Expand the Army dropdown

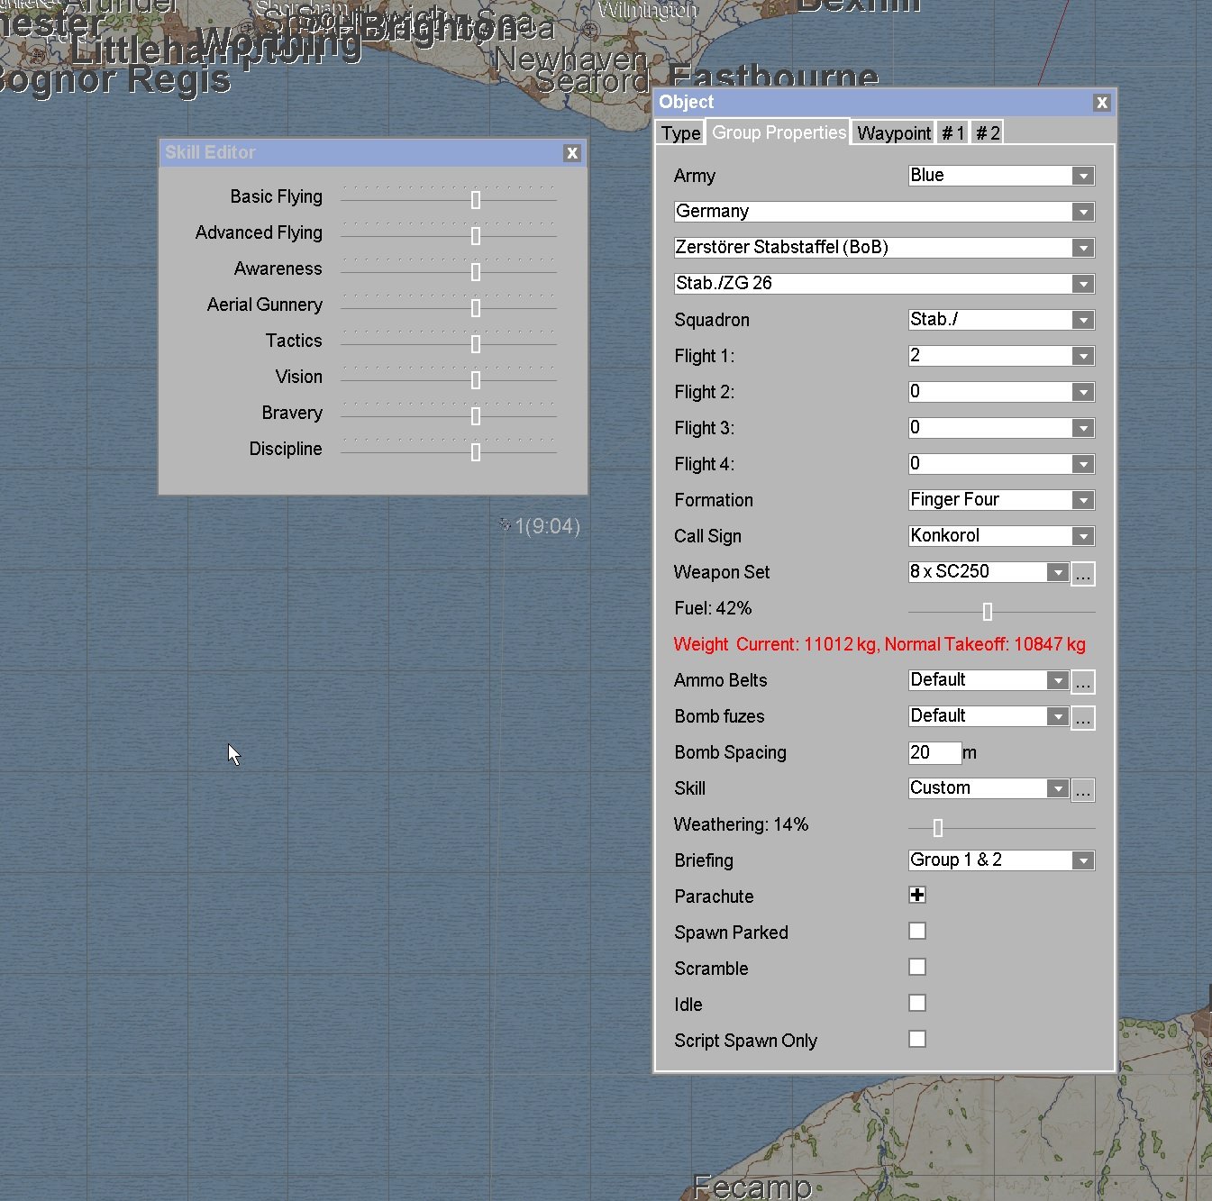[1083, 176]
